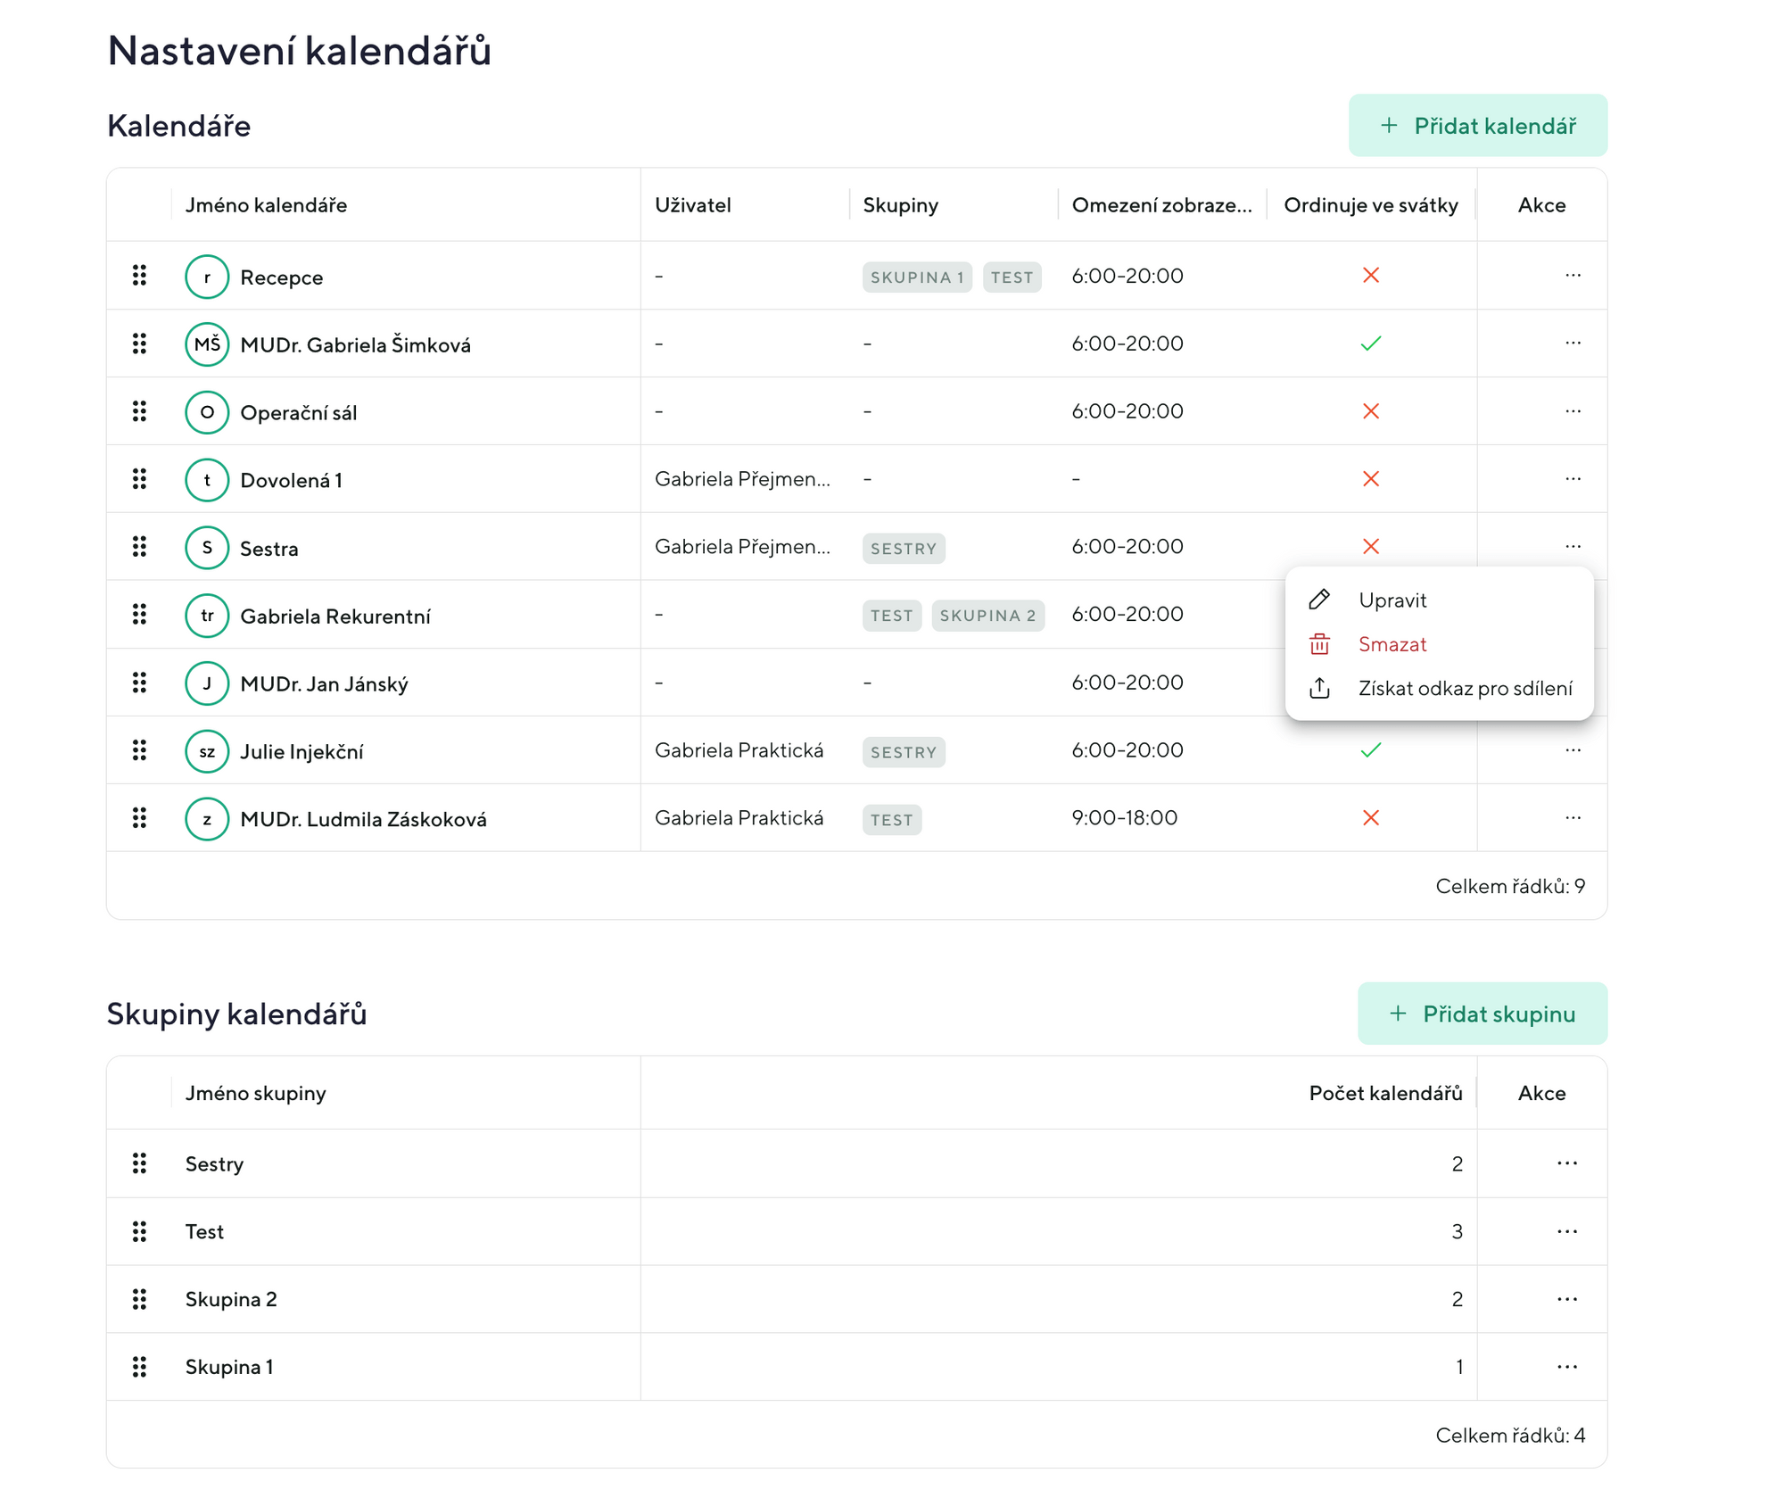Click the Přidat kalendář button
The height and width of the screenshot is (1498, 1784).
pyautogui.click(x=1477, y=126)
